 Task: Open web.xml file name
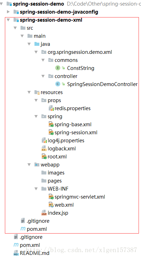click(x=64, y=205)
